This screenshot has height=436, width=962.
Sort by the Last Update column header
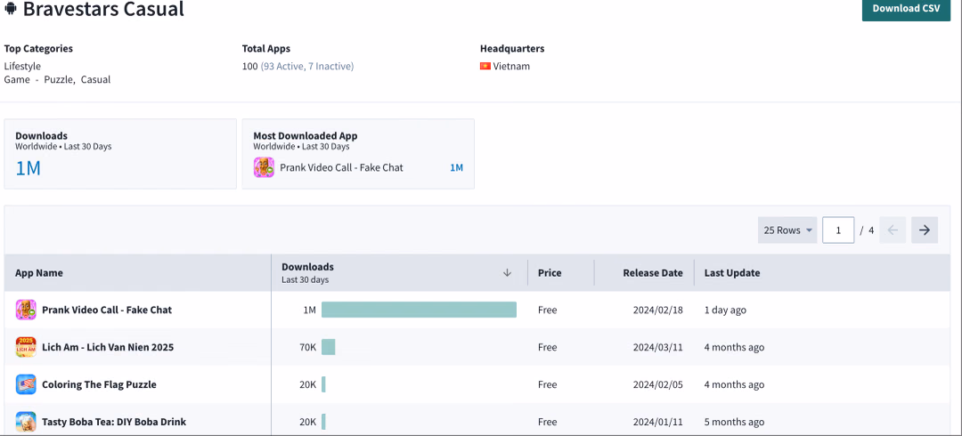[x=732, y=273]
